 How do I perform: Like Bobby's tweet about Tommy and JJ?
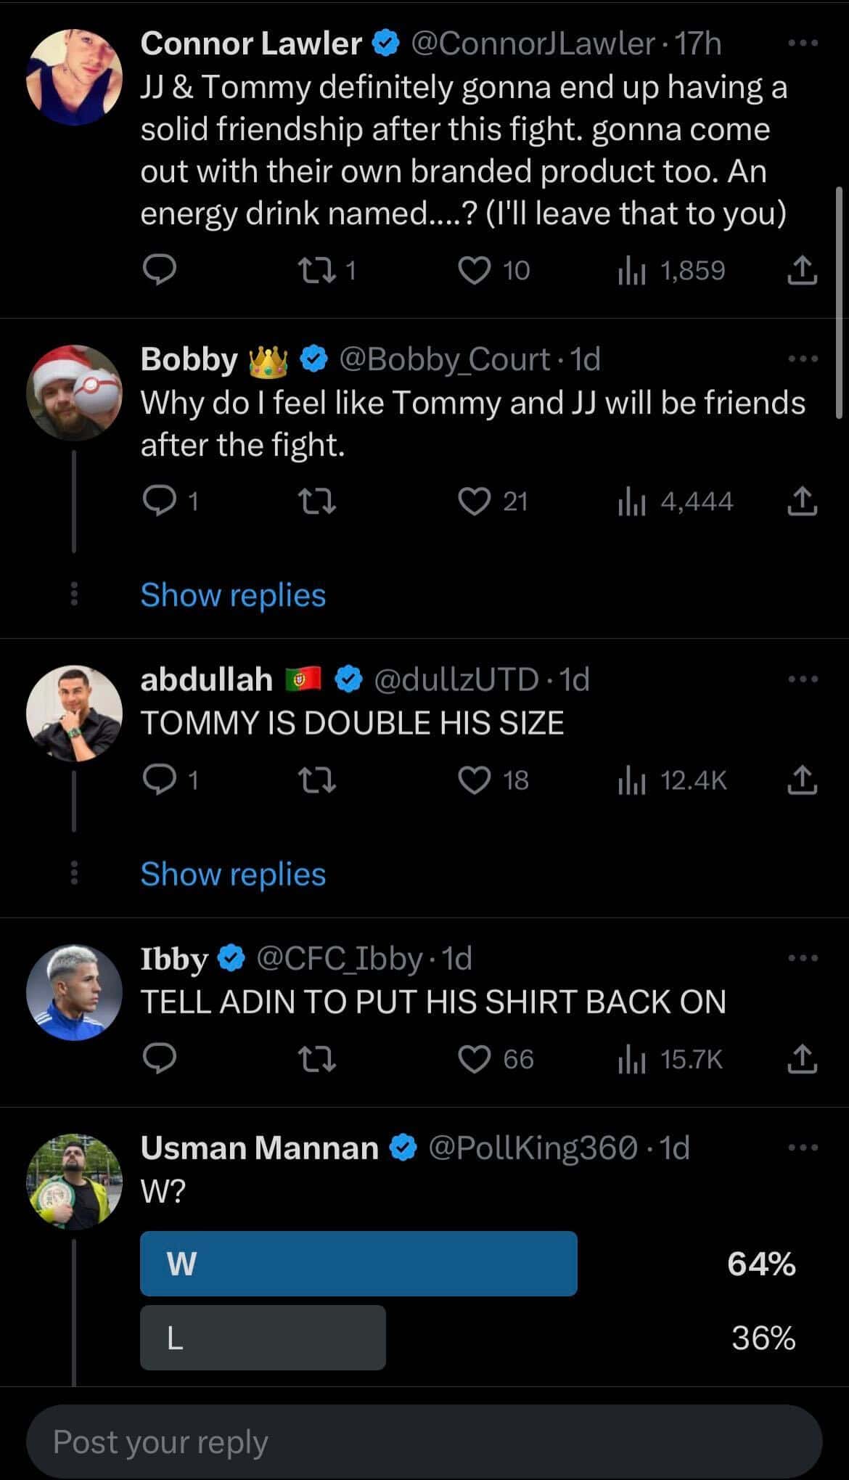pyautogui.click(x=475, y=502)
